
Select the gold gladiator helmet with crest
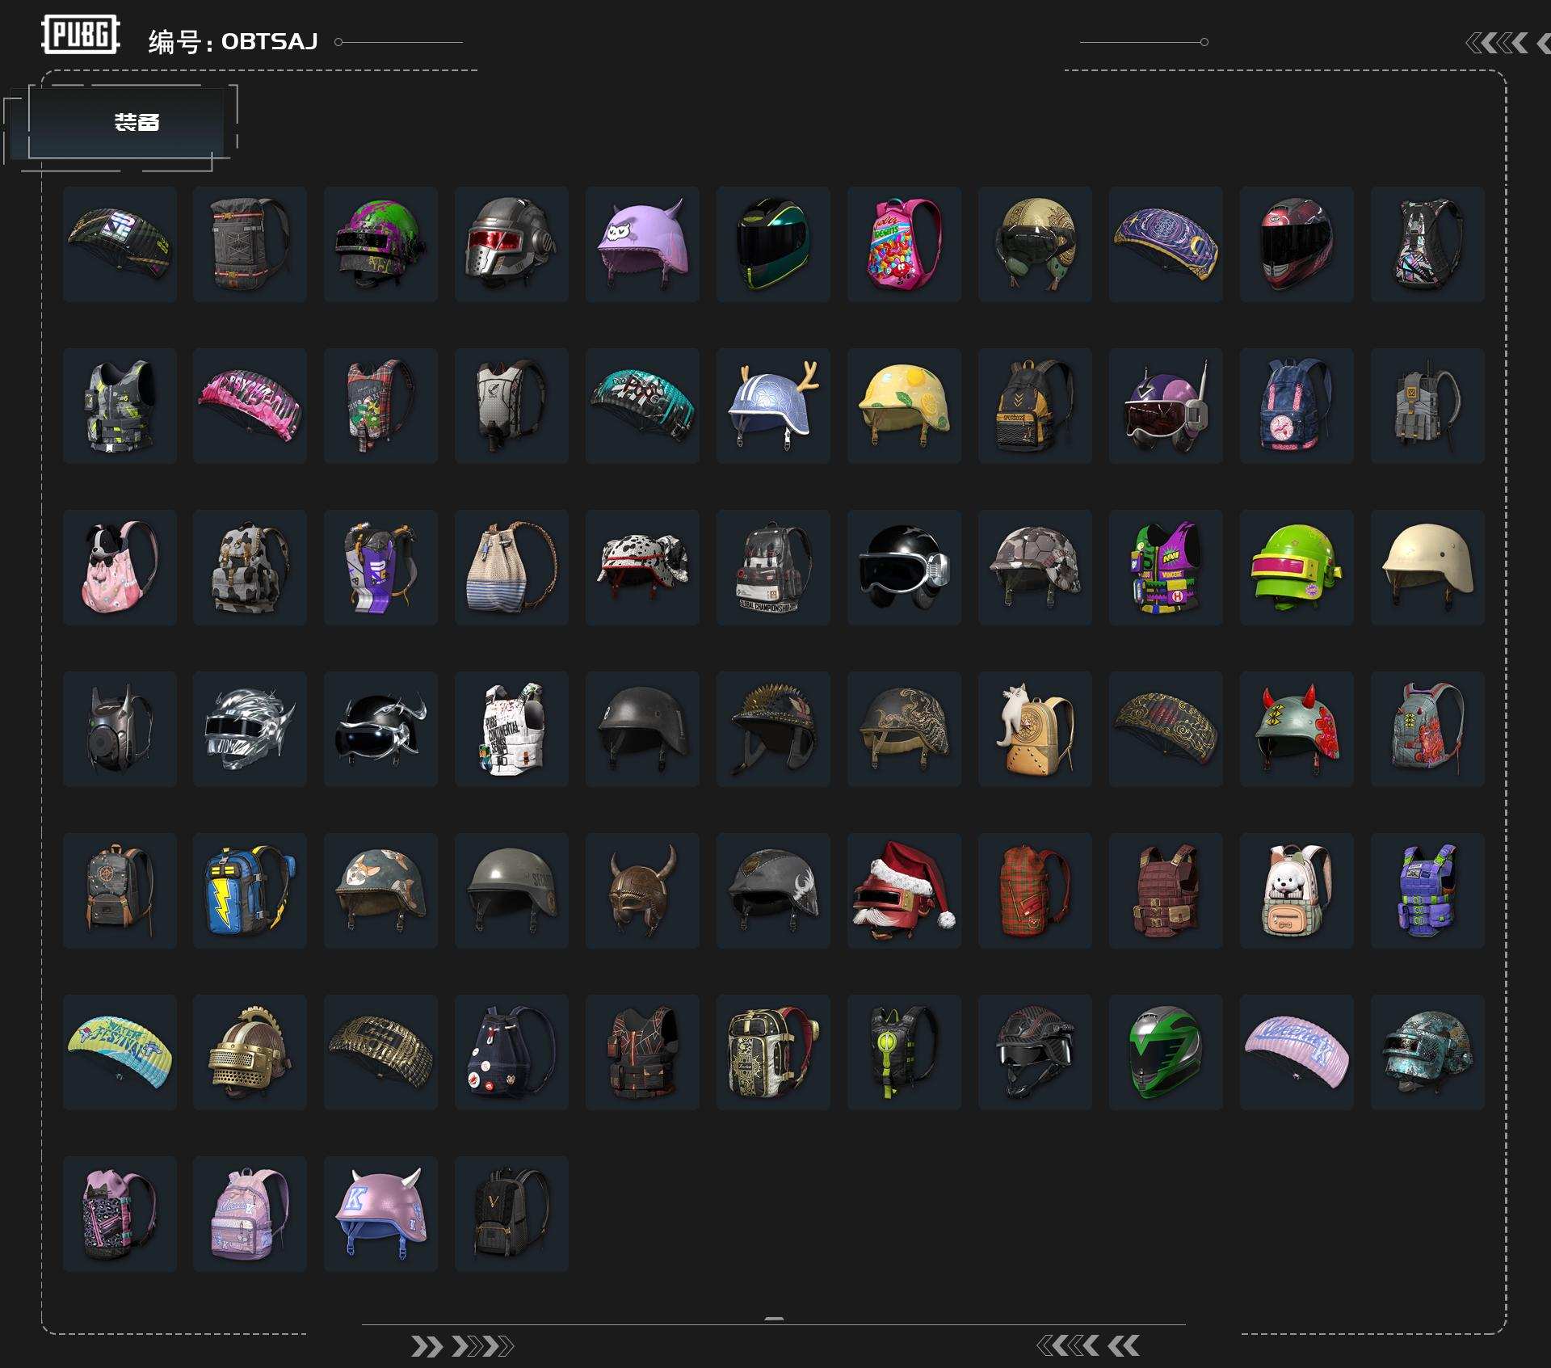click(x=250, y=1052)
